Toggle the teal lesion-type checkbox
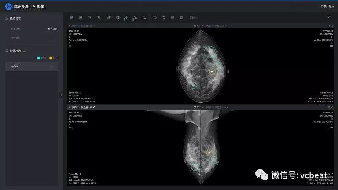Screen dimensions: 338x190 tap(39, 58)
